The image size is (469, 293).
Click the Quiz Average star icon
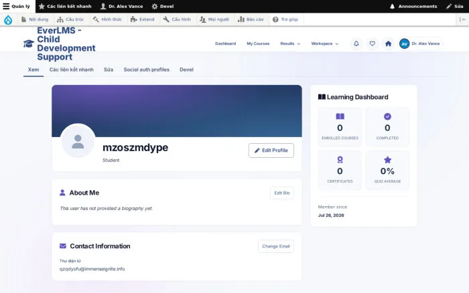388,160
